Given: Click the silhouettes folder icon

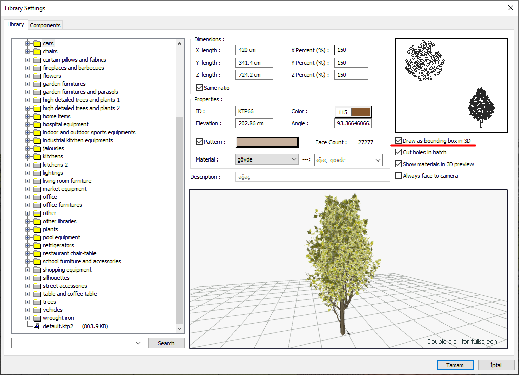Looking at the screenshot, I should coord(37,278).
